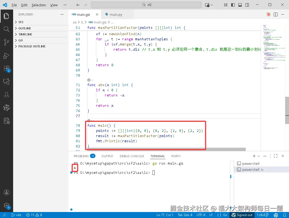This screenshot has height=218, width=289.
Task: Expand the TIMELINE section
Action: pyautogui.click(x=41, y=34)
